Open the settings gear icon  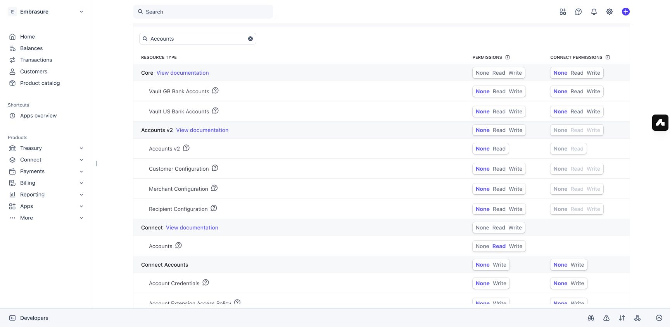point(609,12)
